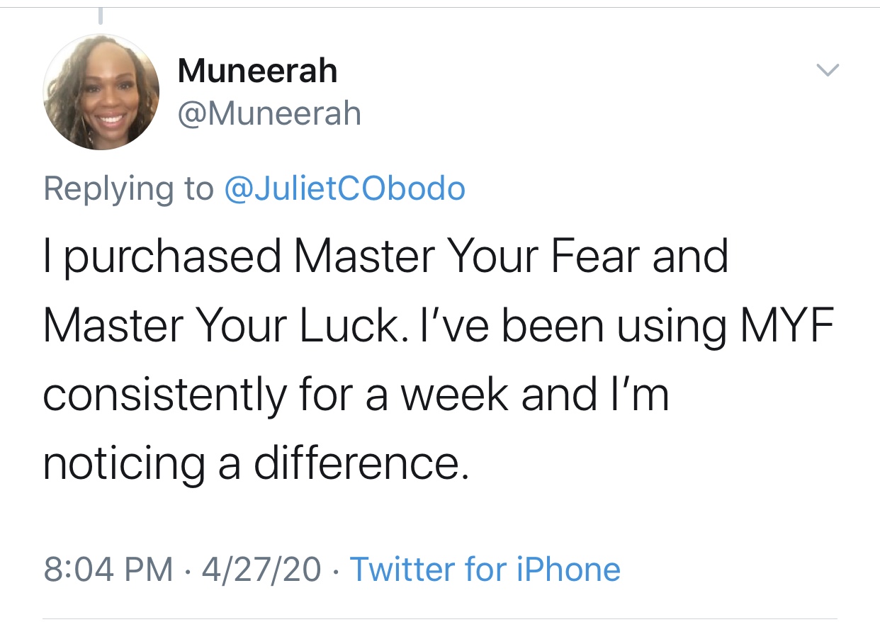Open Muneerah's round profile photo
This screenshot has width=880, height=622.
pyautogui.click(x=101, y=92)
